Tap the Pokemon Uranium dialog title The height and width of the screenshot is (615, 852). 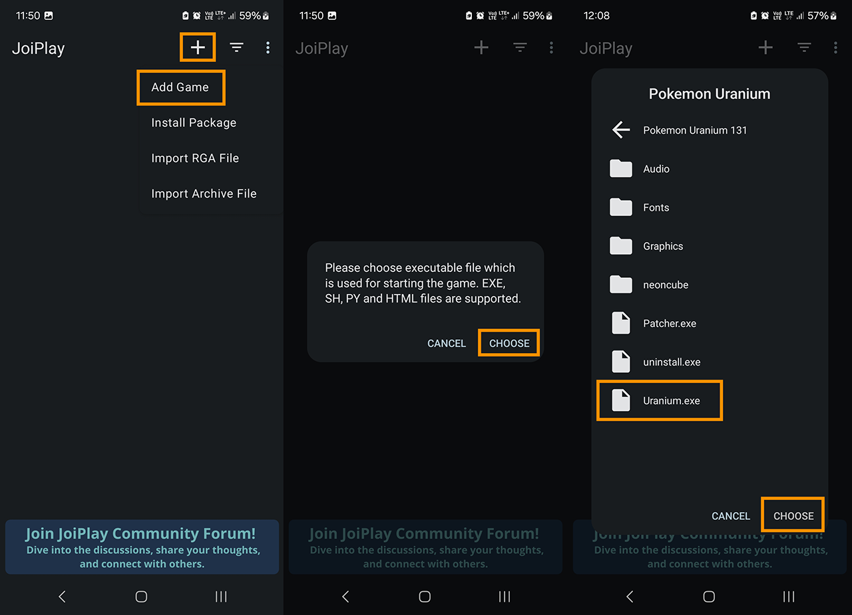point(710,94)
